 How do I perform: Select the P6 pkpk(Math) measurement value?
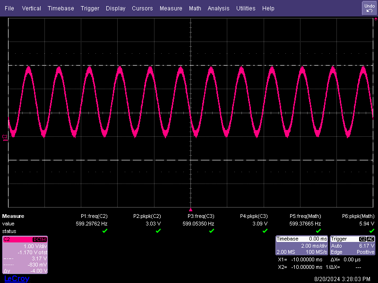pos(368,224)
